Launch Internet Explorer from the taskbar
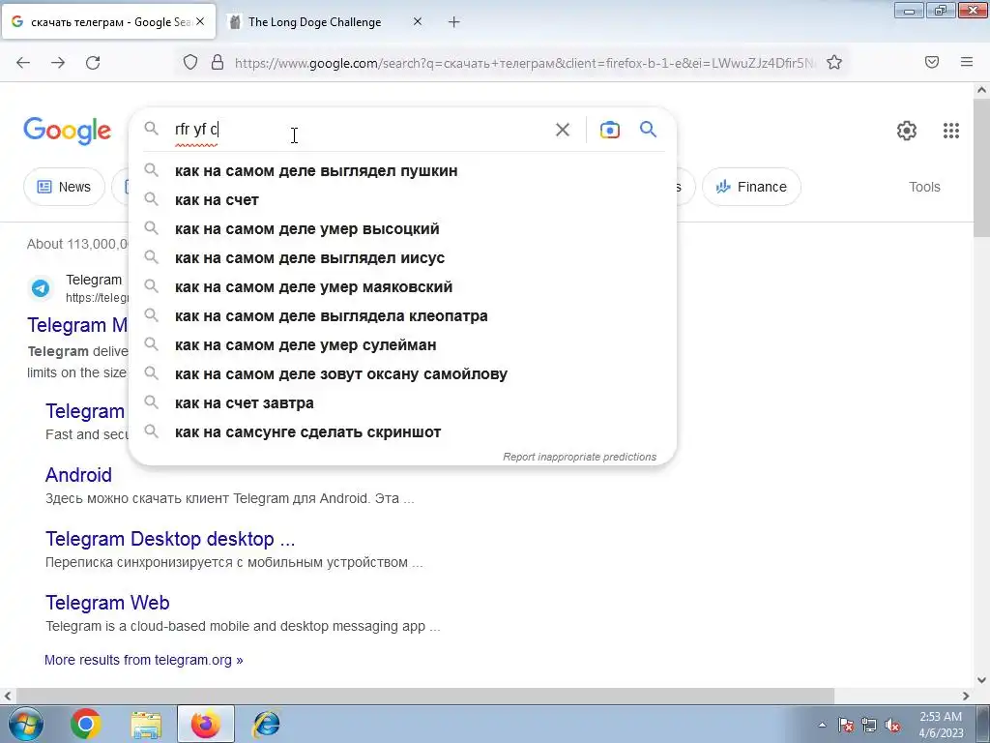The width and height of the screenshot is (990, 743). pyautogui.click(x=266, y=724)
